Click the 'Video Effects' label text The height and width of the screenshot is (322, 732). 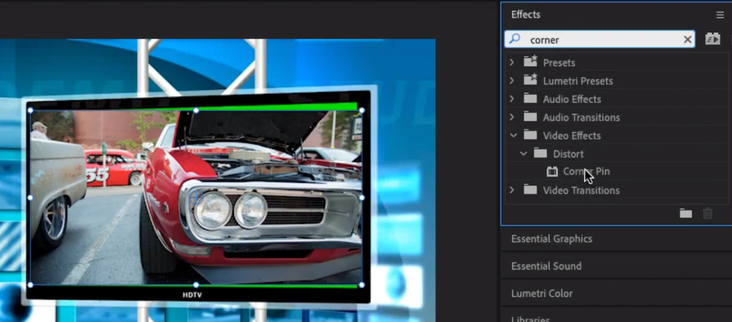pos(571,136)
